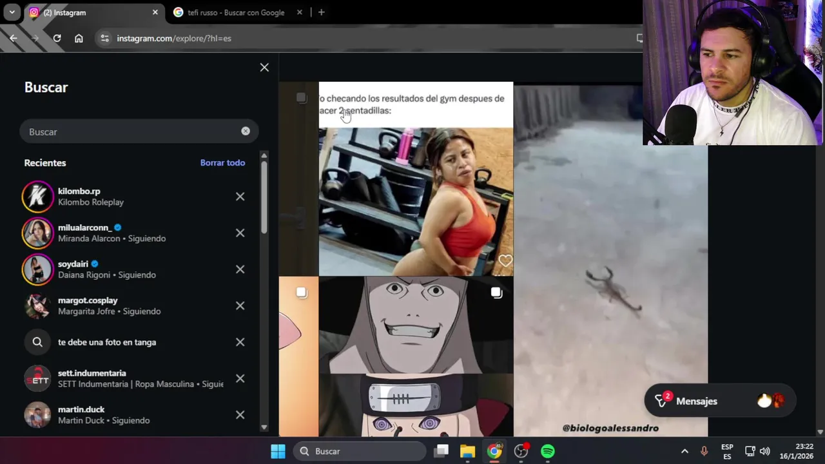
Task: Click the address bar URL
Action: click(x=174, y=38)
